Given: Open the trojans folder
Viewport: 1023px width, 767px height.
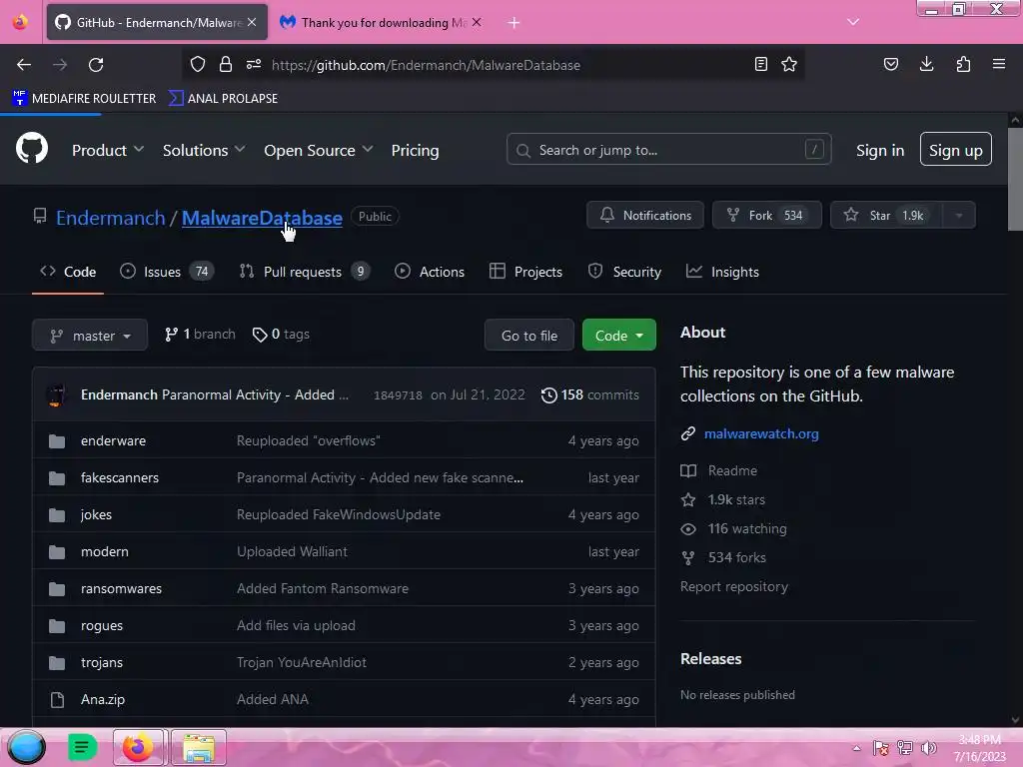Looking at the screenshot, I should [102, 663].
